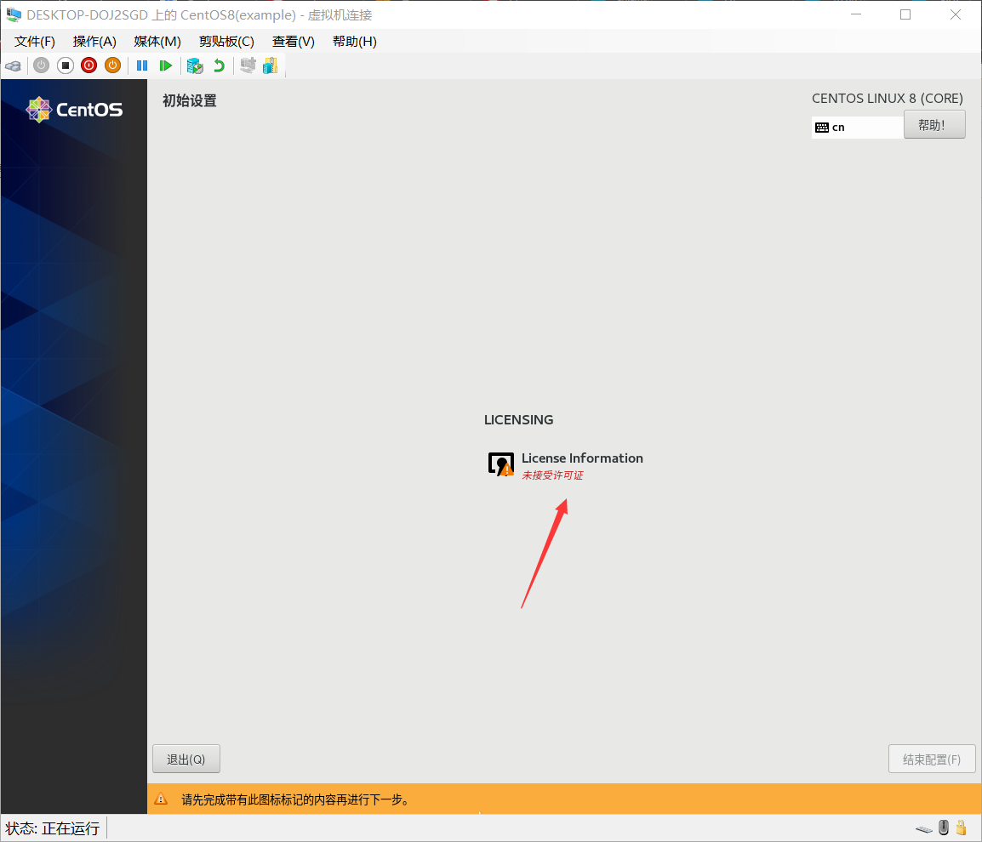
Task: Click the LICENSING section heading
Action: (x=518, y=420)
